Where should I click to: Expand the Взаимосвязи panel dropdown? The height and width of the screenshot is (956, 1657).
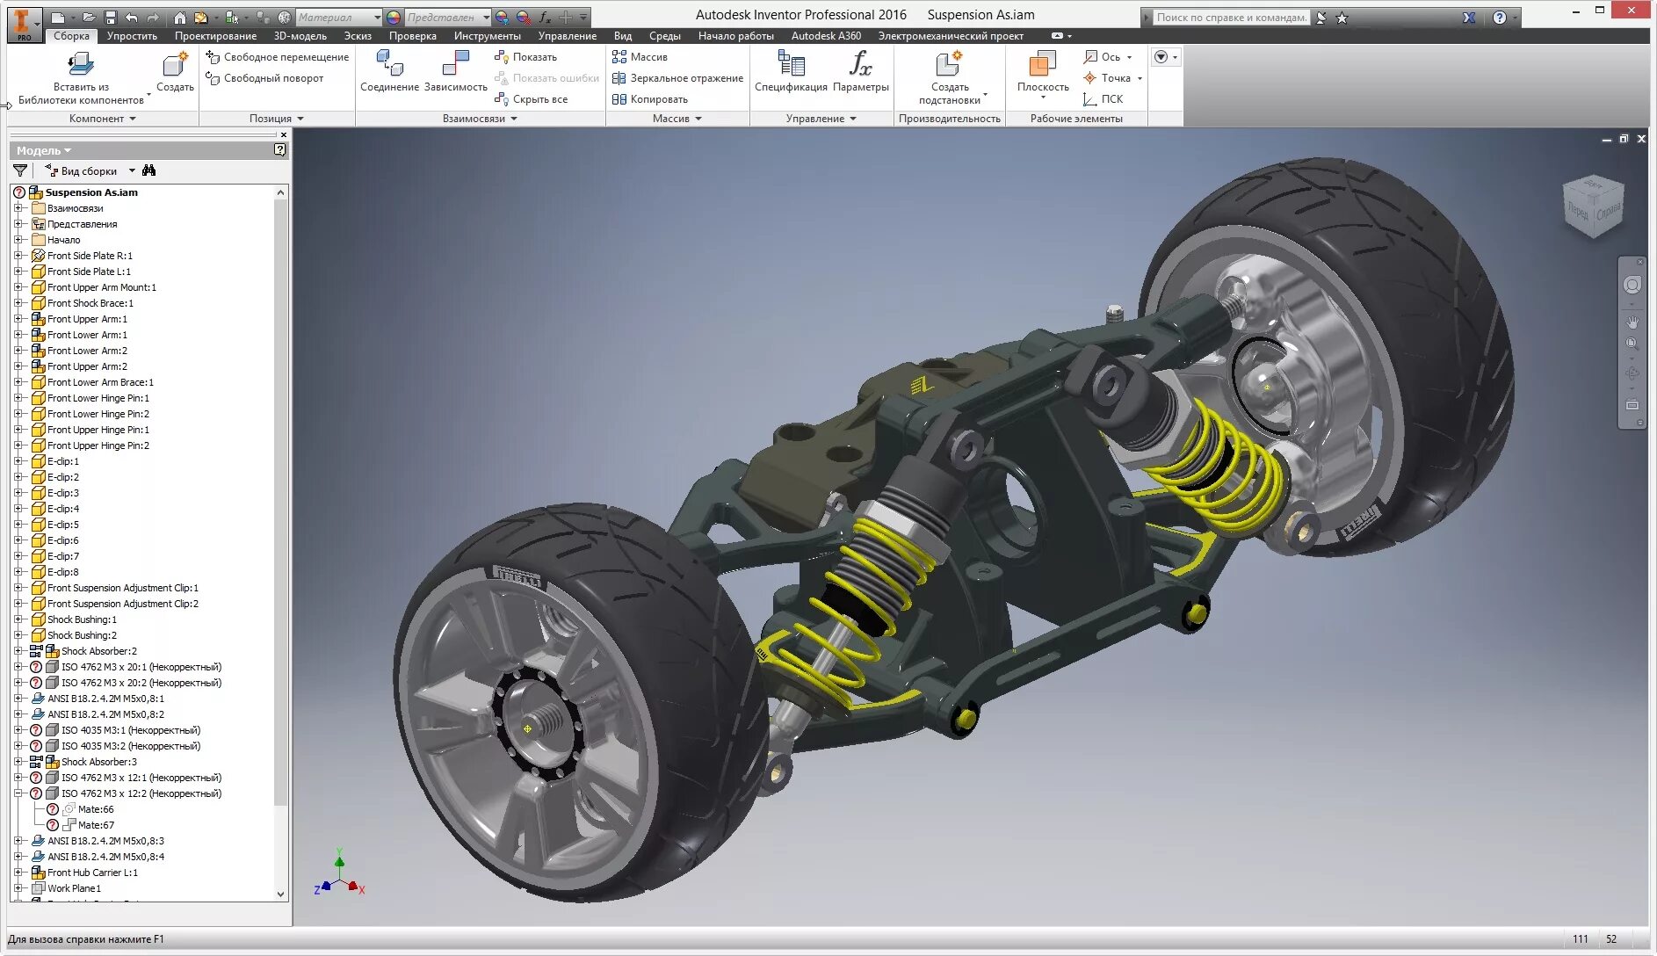click(x=480, y=119)
